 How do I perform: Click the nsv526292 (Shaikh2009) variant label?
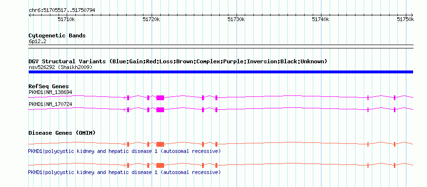point(60,67)
